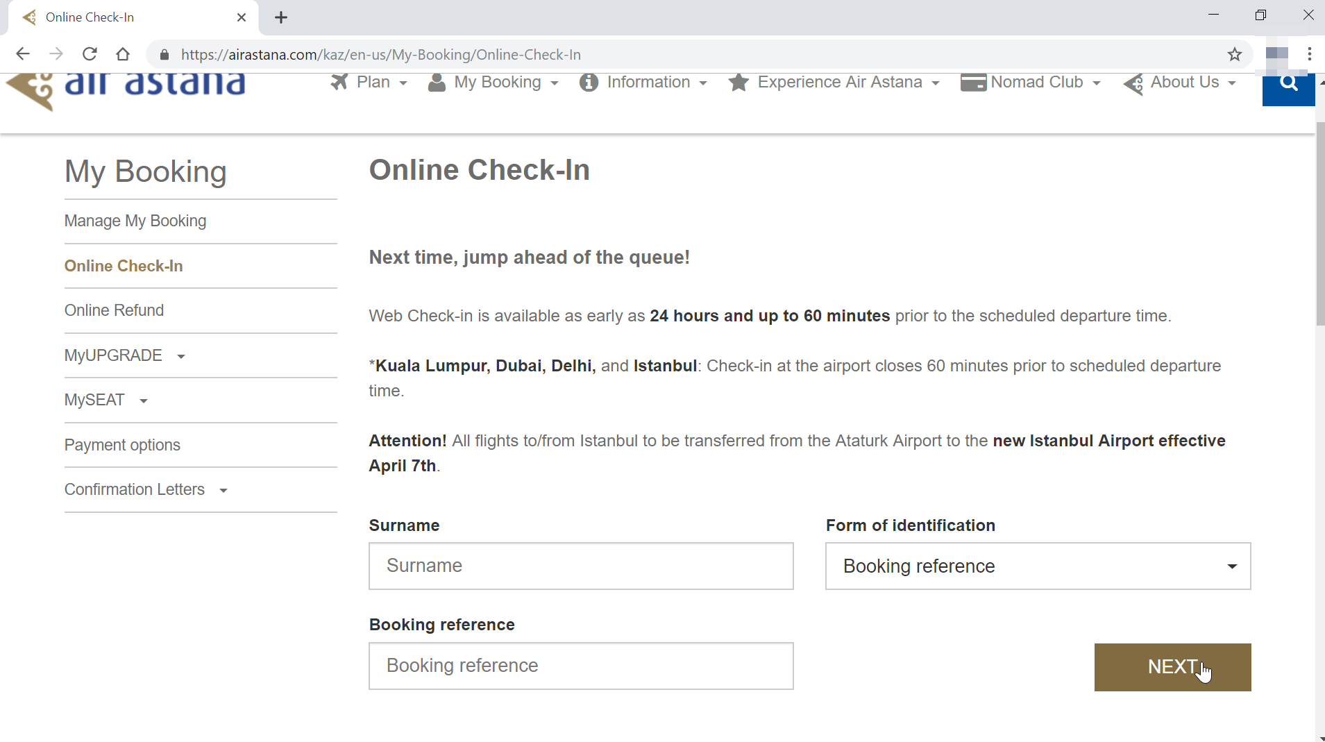Open the browser profile avatar

(x=1276, y=54)
